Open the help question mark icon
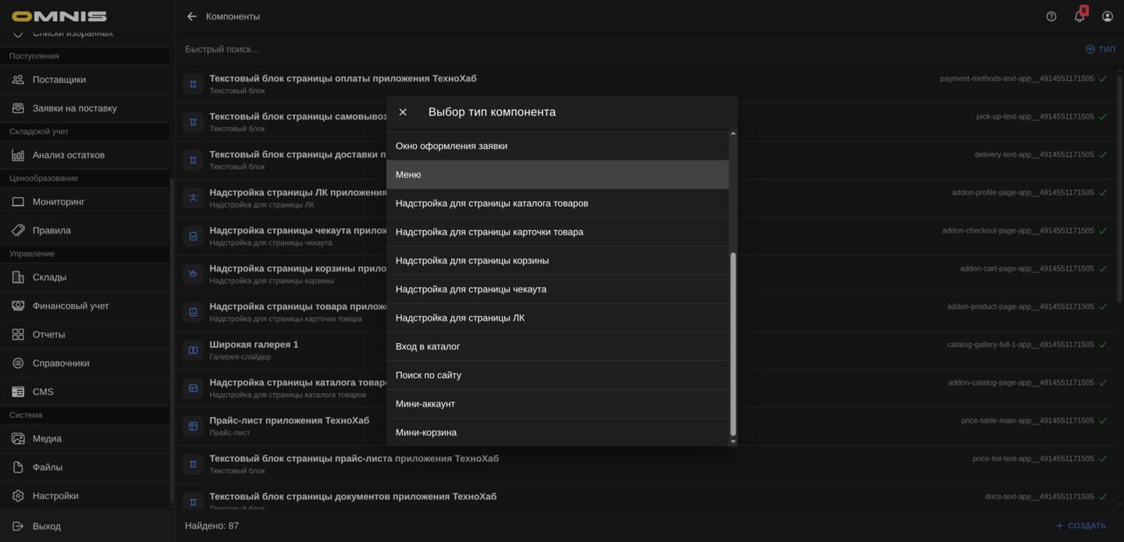 pyautogui.click(x=1051, y=16)
